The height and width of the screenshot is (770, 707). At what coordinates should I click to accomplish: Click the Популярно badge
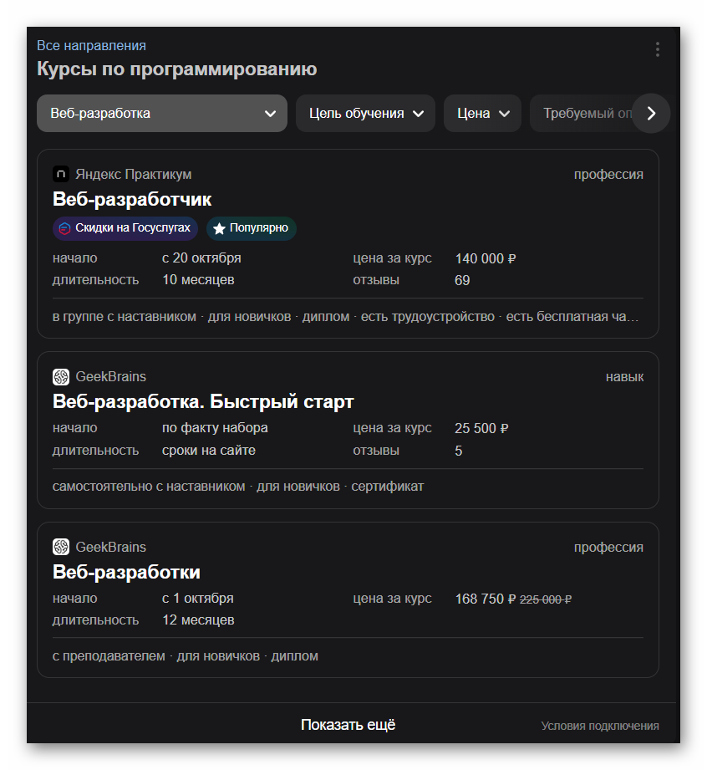tap(252, 228)
